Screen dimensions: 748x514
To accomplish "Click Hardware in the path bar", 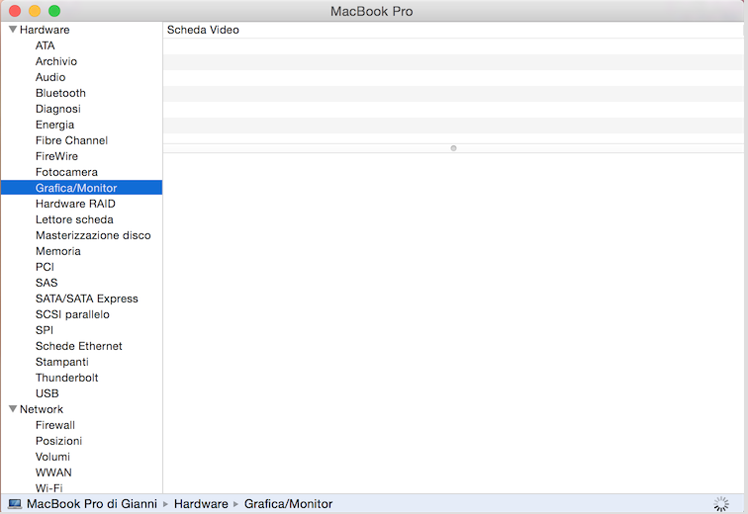I will pyautogui.click(x=201, y=504).
